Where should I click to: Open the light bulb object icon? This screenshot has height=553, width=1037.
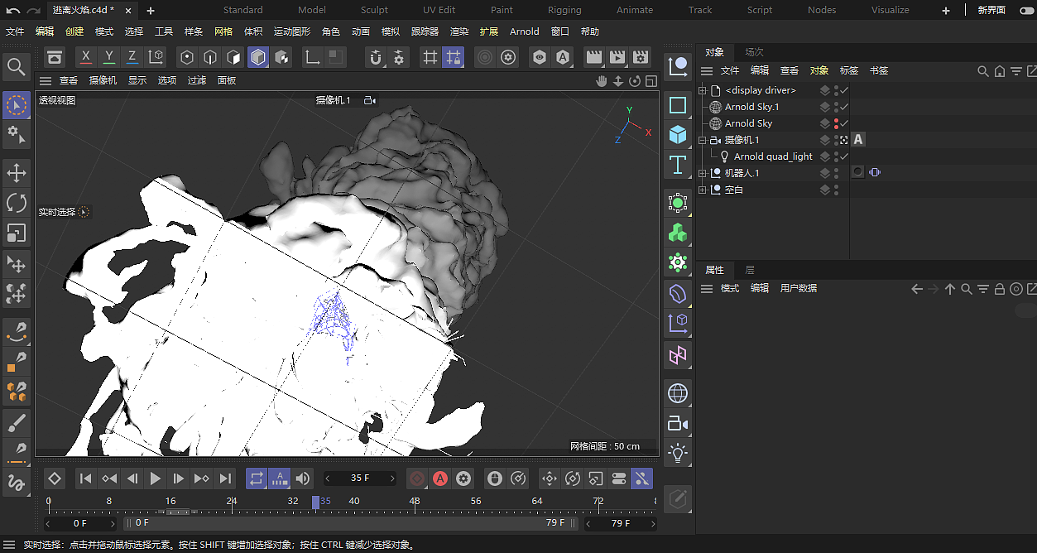678,453
